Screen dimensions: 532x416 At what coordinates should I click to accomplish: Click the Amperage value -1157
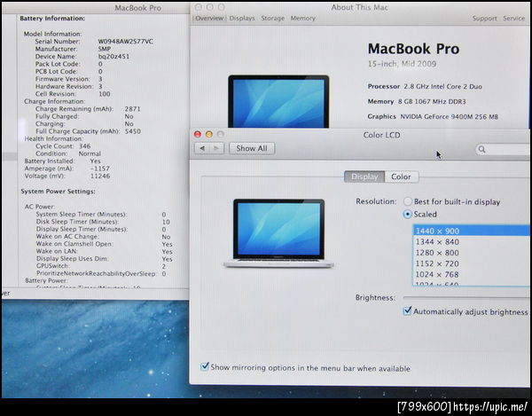(x=100, y=169)
